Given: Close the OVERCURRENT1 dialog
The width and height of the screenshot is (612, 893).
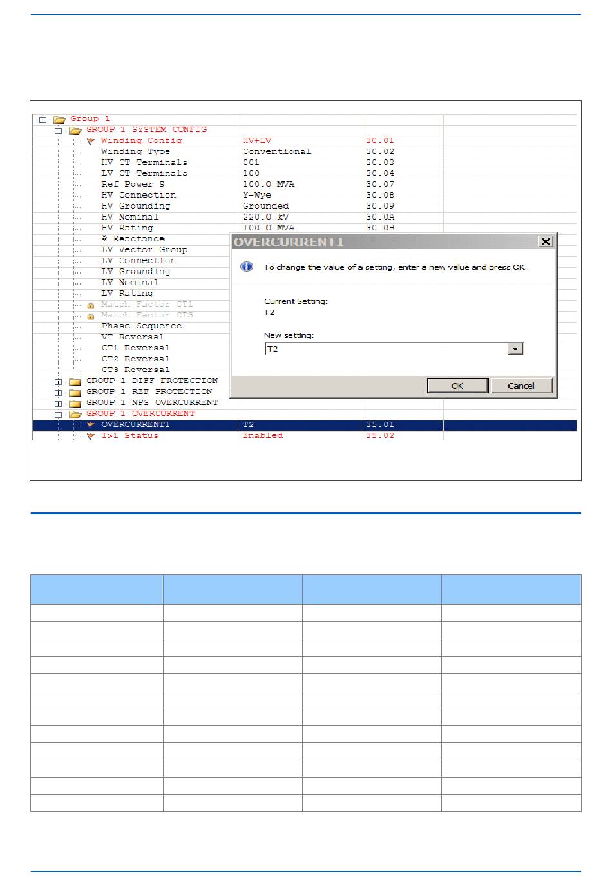Looking at the screenshot, I should coord(546,241).
